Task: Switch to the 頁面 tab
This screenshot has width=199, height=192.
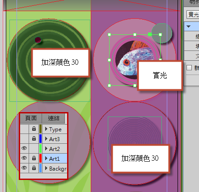Action: (x=31, y=118)
